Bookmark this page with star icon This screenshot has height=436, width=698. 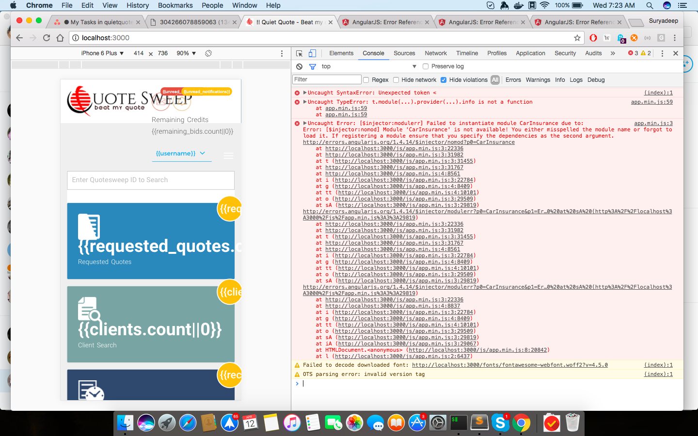[577, 38]
